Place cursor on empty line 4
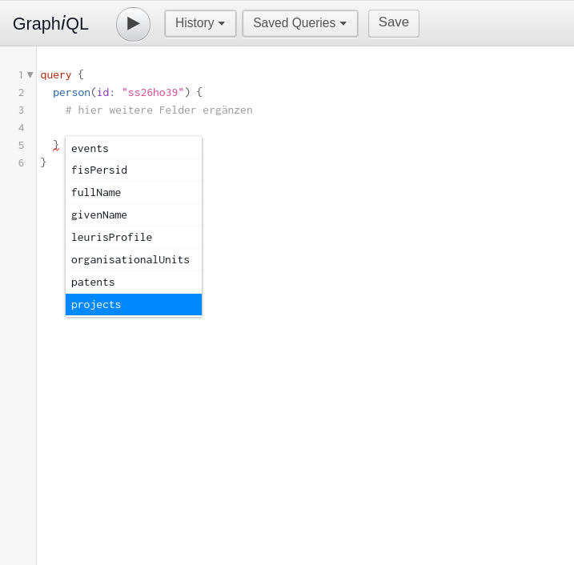The image size is (574, 565). point(219,128)
